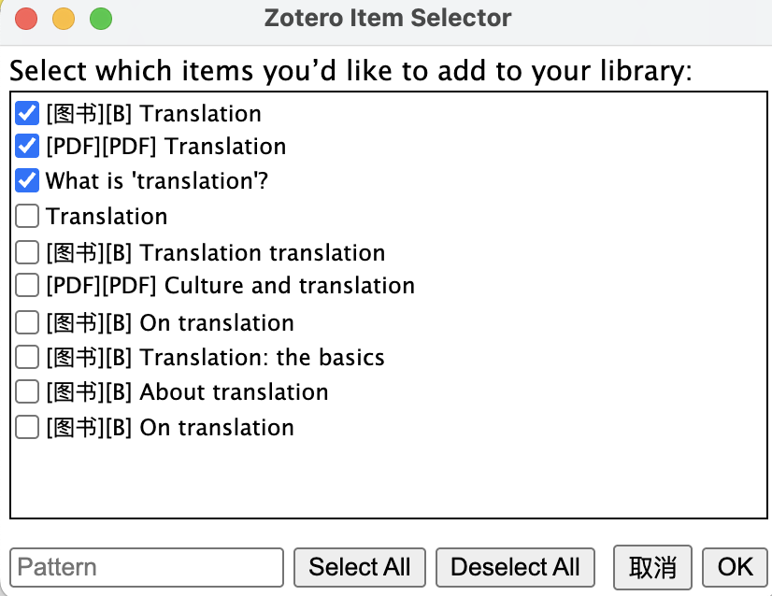Check the 'Culture and translation' checkbox
The image size is (772, 596).
click(28, 285)
